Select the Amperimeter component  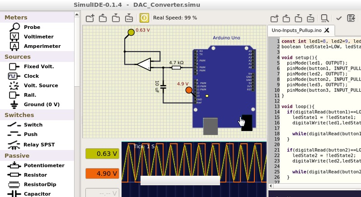point(35,46)
